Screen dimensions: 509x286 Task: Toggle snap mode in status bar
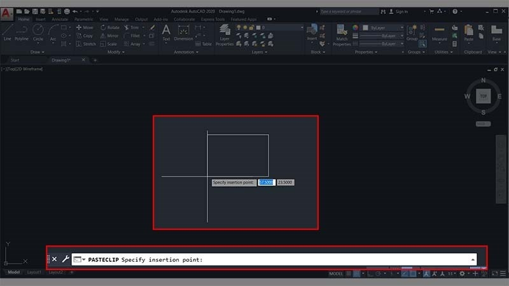[356, 274]
